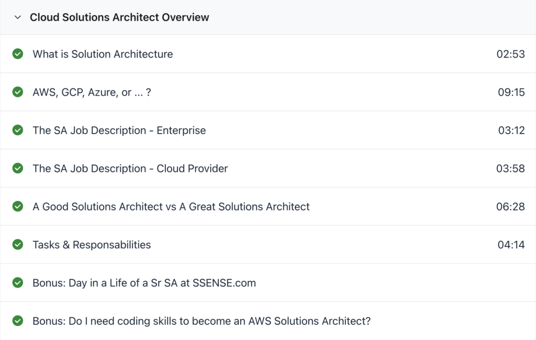
Task: Click checkmark beside Day in a Life bonus
Action: pyautogui.click(x=18, y=282)
